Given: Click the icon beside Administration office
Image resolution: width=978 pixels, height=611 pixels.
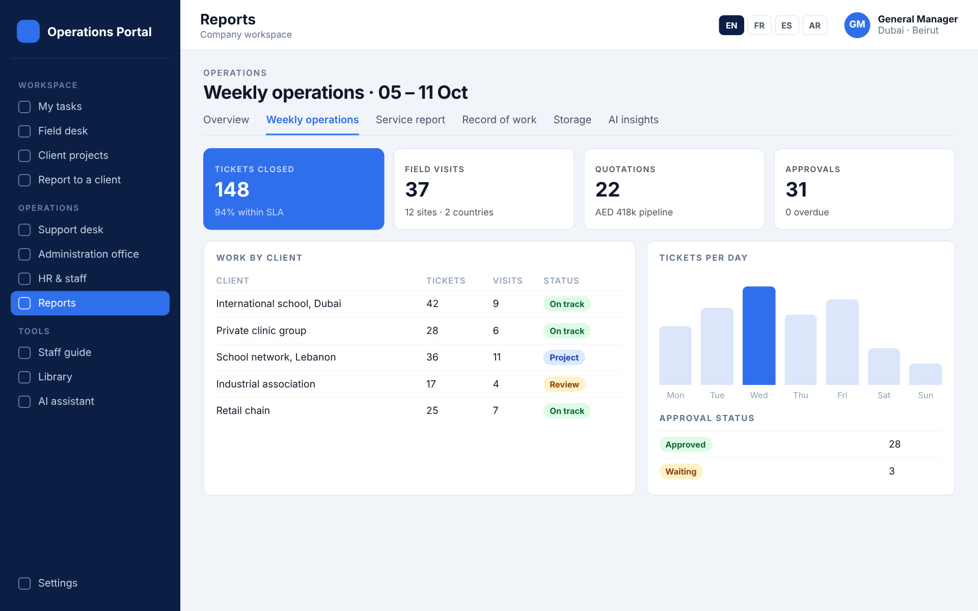Looking at the screenshot, I should coord(24,255).
